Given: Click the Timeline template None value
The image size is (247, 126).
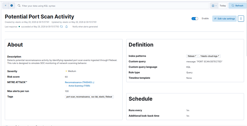Looking at the screenshot, I should tap(189, 78).
